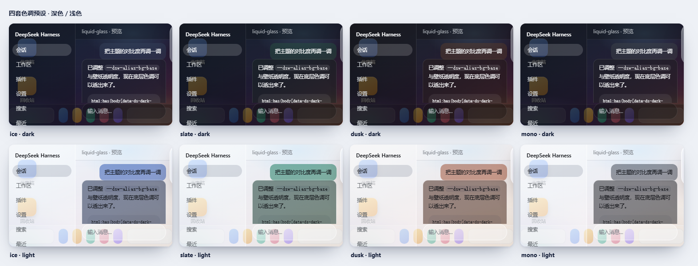Viewport: 698px width, 266px height.
Task: Select 会话 in the mono · dark preview
Action: pos(553,50)
